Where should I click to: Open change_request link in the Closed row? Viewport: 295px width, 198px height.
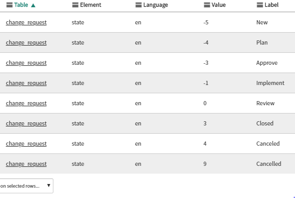coord(26,123)
